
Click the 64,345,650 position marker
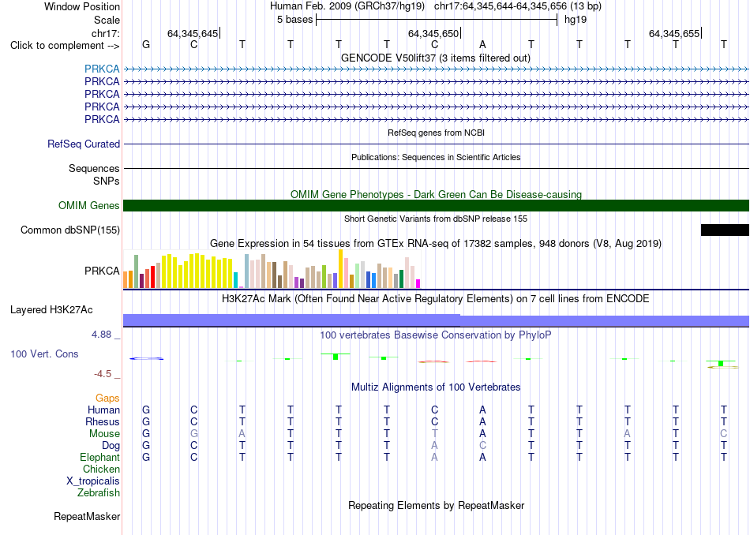click(x=433, y=33)
